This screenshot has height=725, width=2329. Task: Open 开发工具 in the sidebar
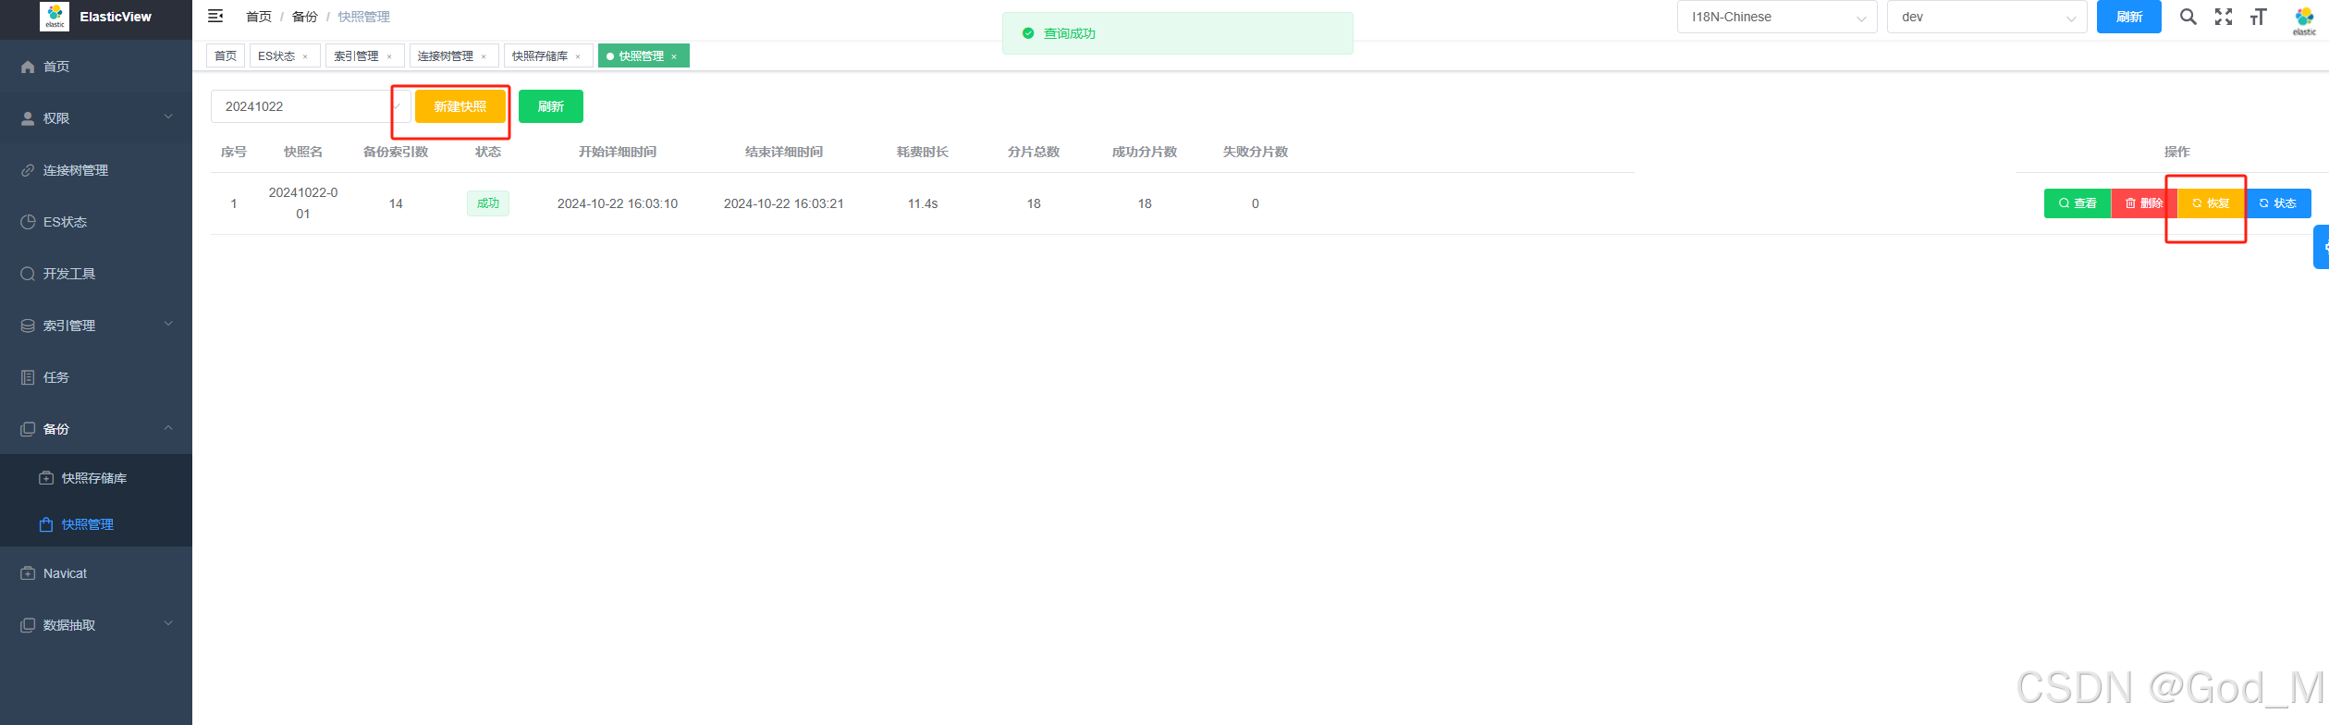pyautogui.click(x=96, y=274)
